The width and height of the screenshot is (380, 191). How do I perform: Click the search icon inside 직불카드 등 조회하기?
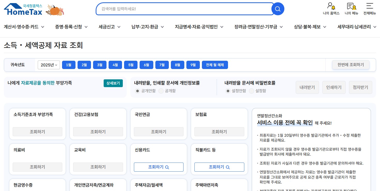227,167
